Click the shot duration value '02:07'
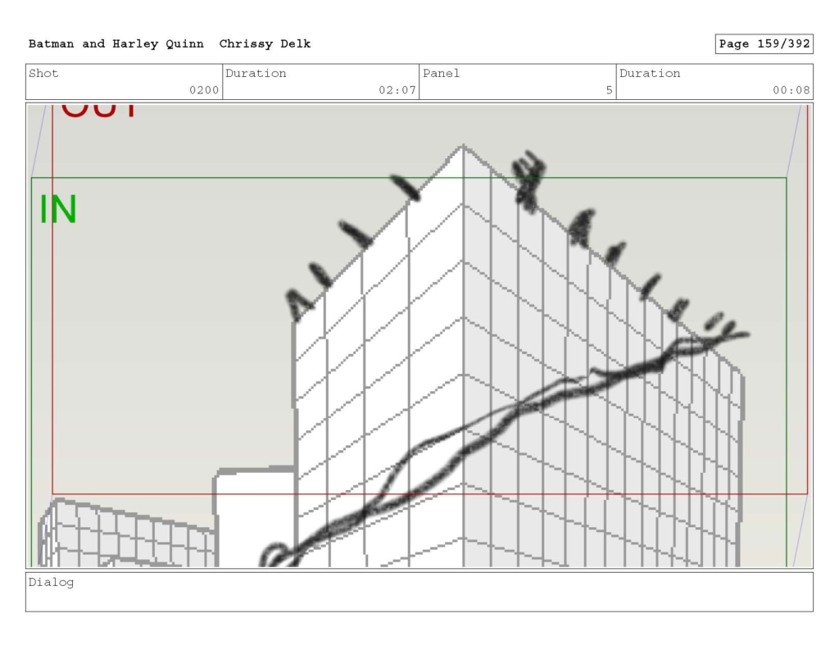 point(397,90)
